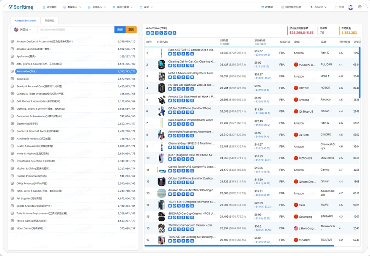Click first chart icon under Automotive title
This screenshot has width=370, height=256.
(x=148, y=33)
